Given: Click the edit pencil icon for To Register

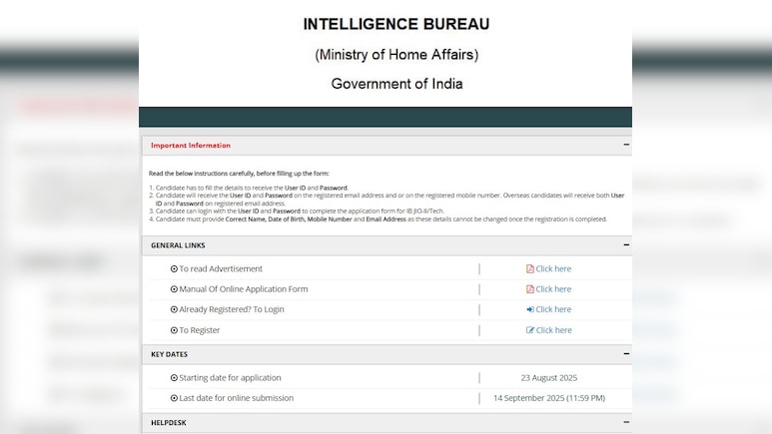Looking at the screenshot, I should (x=530, y=330).
